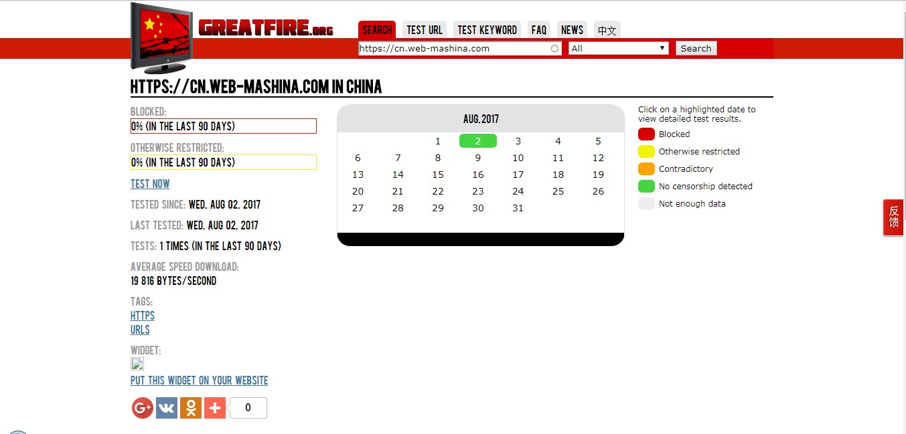Click the Test Now link

150,184
